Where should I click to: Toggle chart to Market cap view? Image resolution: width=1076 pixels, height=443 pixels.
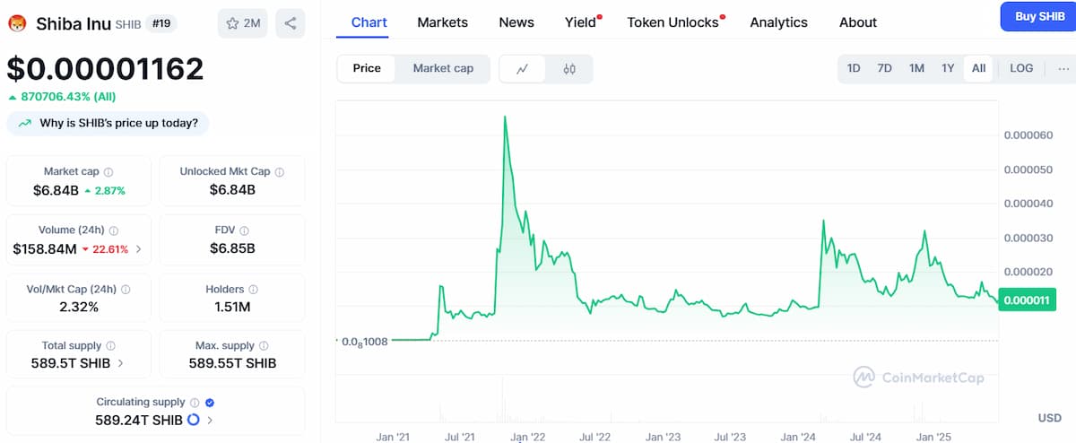coord(443,68)
